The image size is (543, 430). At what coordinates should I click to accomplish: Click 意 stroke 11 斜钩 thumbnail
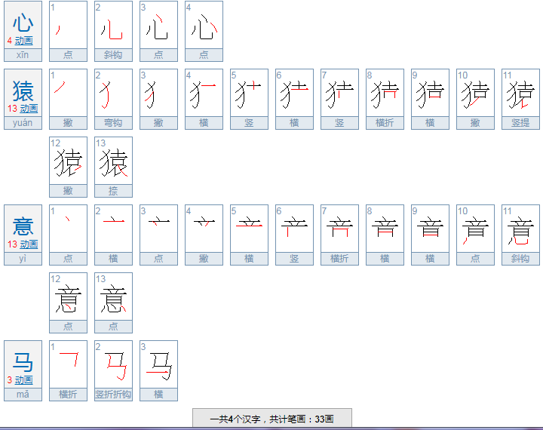[520, 229]
